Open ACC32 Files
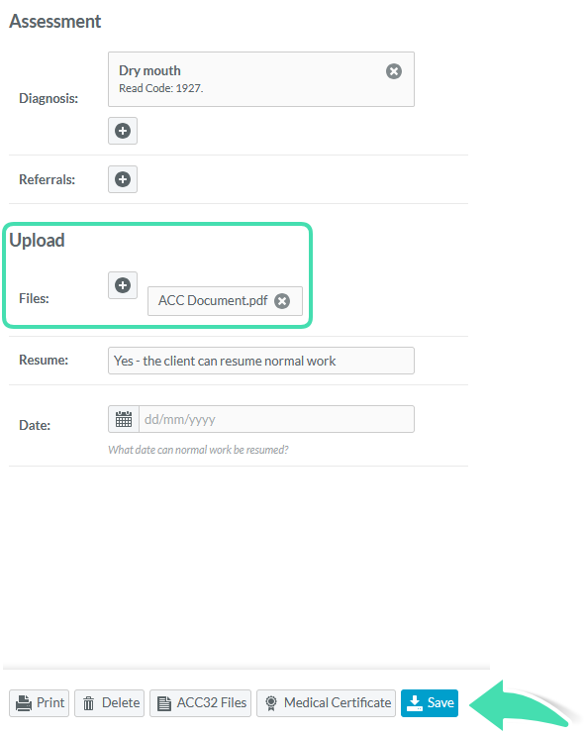The image size is (585, 736). 200,703
